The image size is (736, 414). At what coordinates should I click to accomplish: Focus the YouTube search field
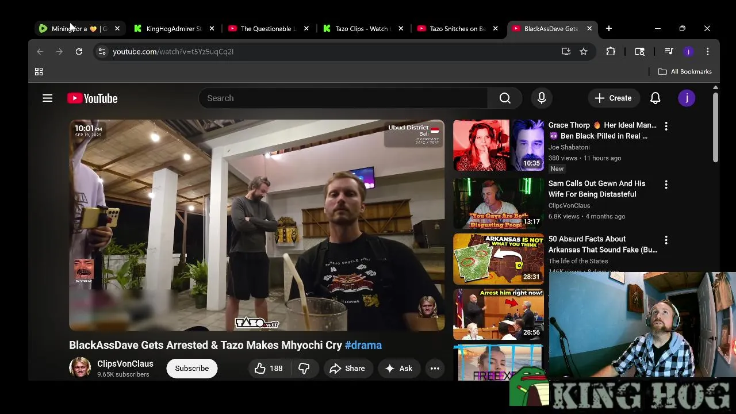pyautogui.click(x=343, y=98)
